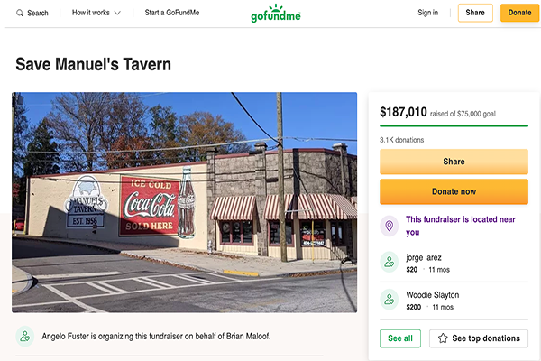Image resolution: width=541 pixels, height=361 pixels.
Task: Click the organizer avatar icon
Action: coord(25,336)
